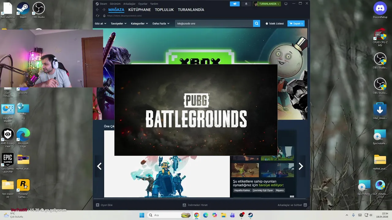Image resolution: width=392 pixels, height=220 pixels.
Task: Open Intel_Uniso installer desktop icon
Action: (x=380, y=111)
